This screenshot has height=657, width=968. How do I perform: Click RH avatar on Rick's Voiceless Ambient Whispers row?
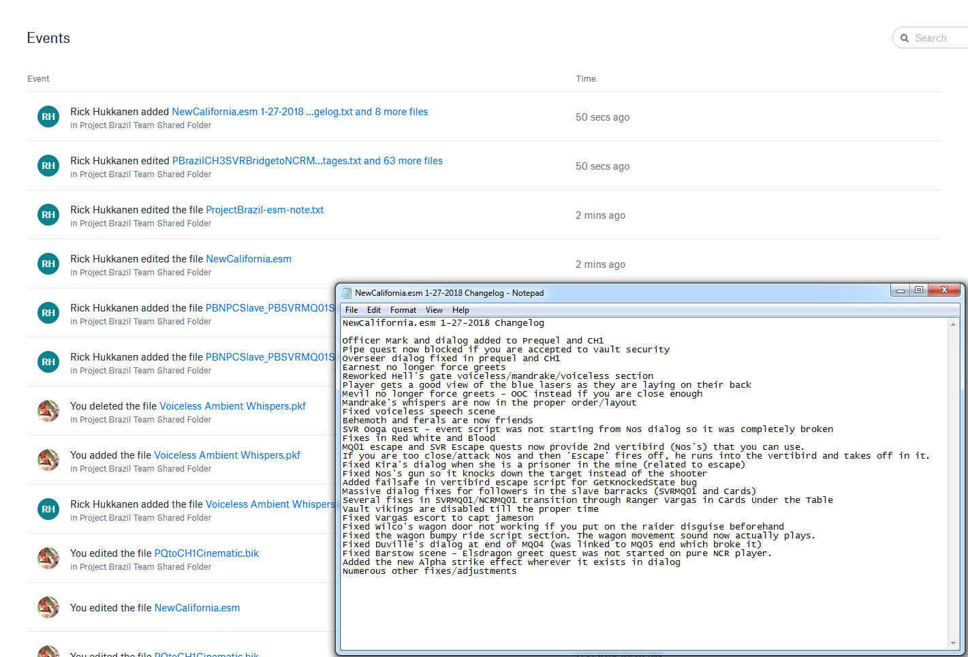tap(48, 509)
